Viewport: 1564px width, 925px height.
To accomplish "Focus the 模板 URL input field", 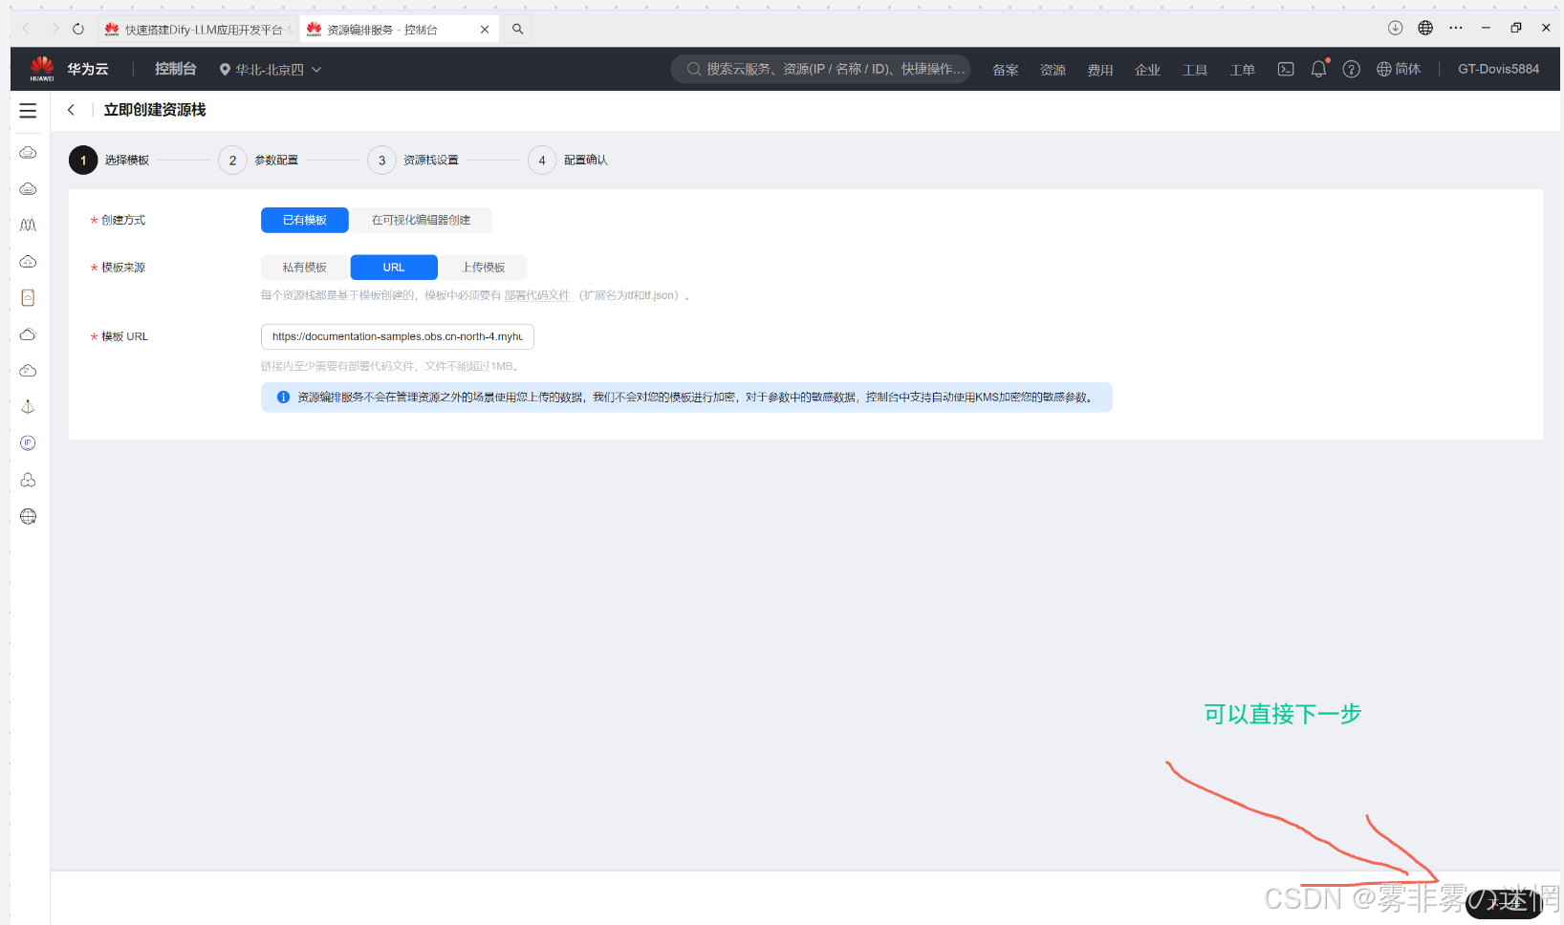I will [x=398, y=336].
